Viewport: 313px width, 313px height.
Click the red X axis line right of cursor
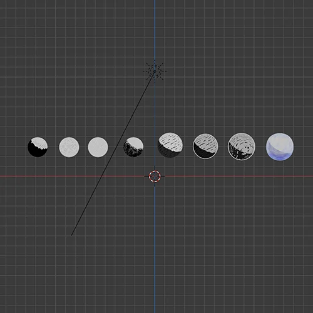click(238, 176)
